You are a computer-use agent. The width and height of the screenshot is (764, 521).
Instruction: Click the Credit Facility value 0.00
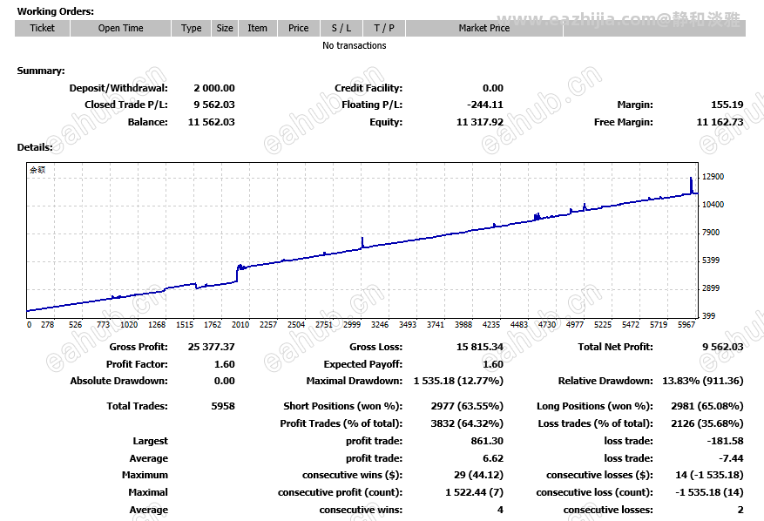coord(492,88)
